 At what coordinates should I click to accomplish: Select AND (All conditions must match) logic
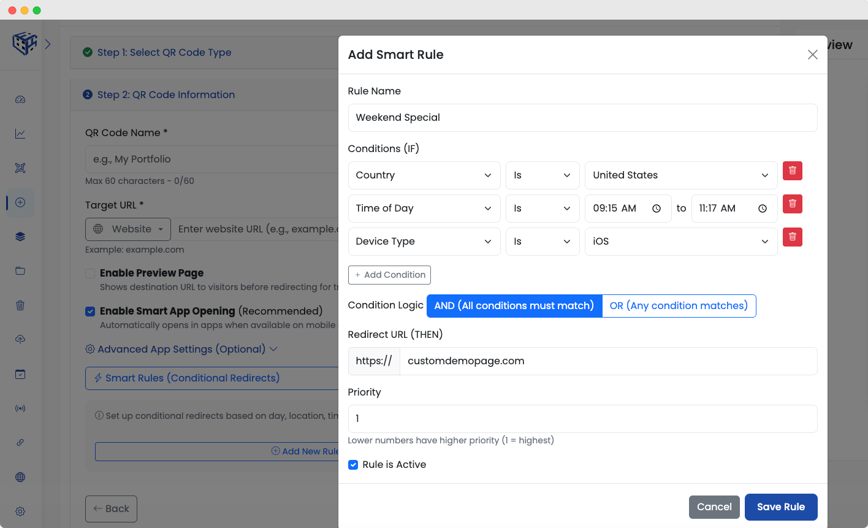point(514,306)
